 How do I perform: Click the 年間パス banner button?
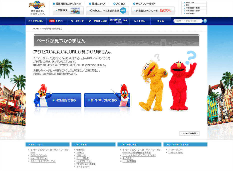coord(68,10)
